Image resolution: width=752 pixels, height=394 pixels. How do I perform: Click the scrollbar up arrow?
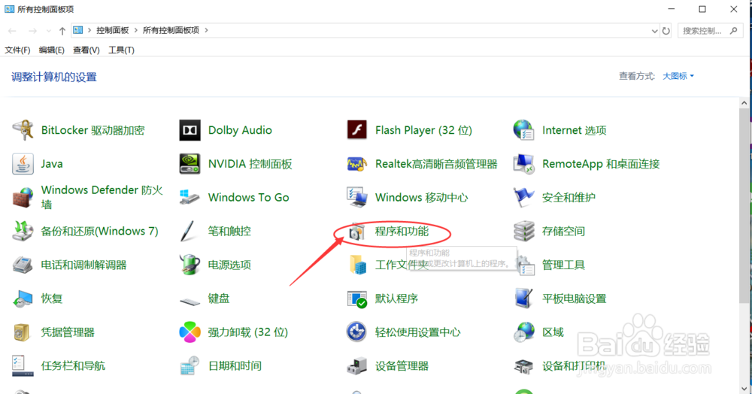[744, 103]
